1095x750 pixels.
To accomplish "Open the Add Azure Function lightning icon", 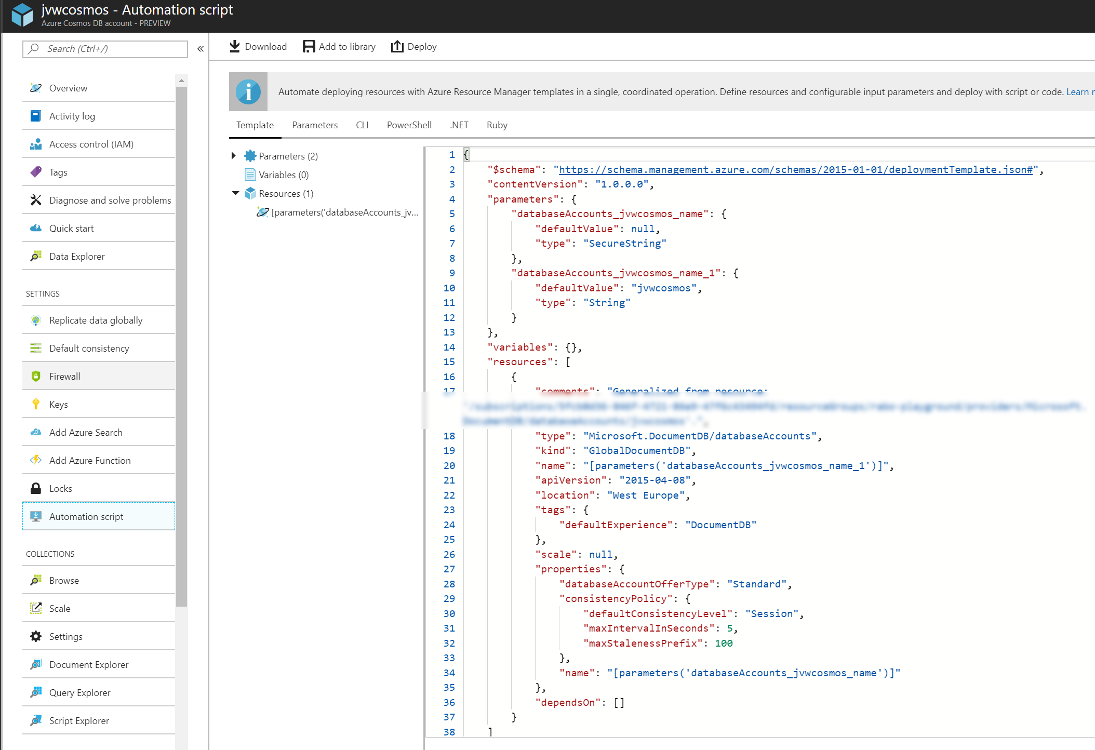I will tap(35, 460).
